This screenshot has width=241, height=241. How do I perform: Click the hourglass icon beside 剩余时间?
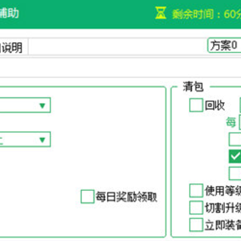pos(161,13)
